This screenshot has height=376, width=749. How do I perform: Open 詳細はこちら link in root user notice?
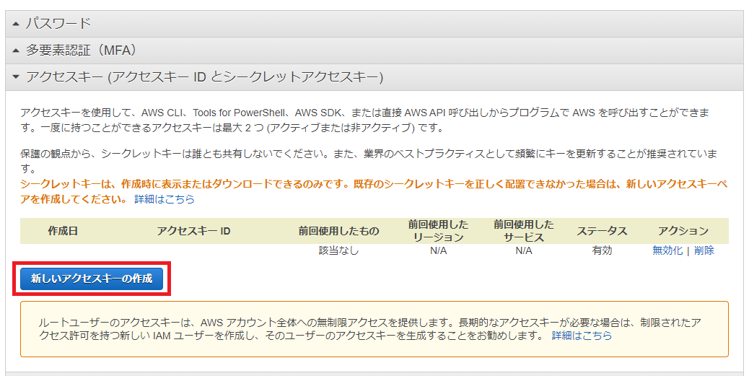click(582, 336)
